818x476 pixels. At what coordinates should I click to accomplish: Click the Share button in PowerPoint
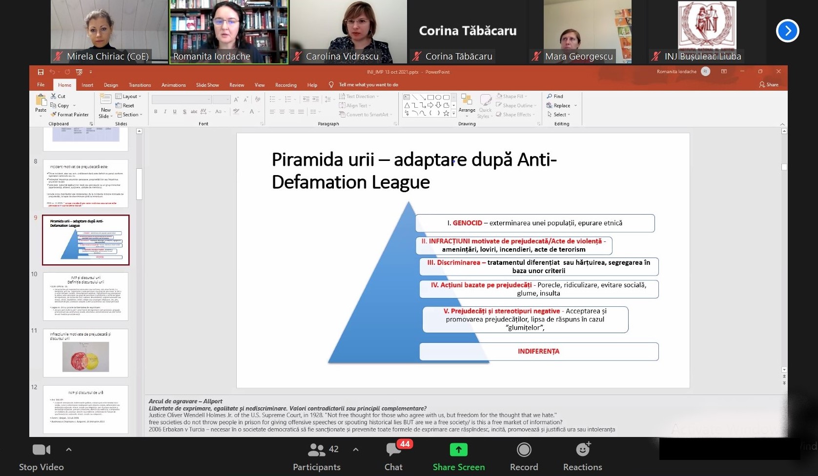pos(769,85)
